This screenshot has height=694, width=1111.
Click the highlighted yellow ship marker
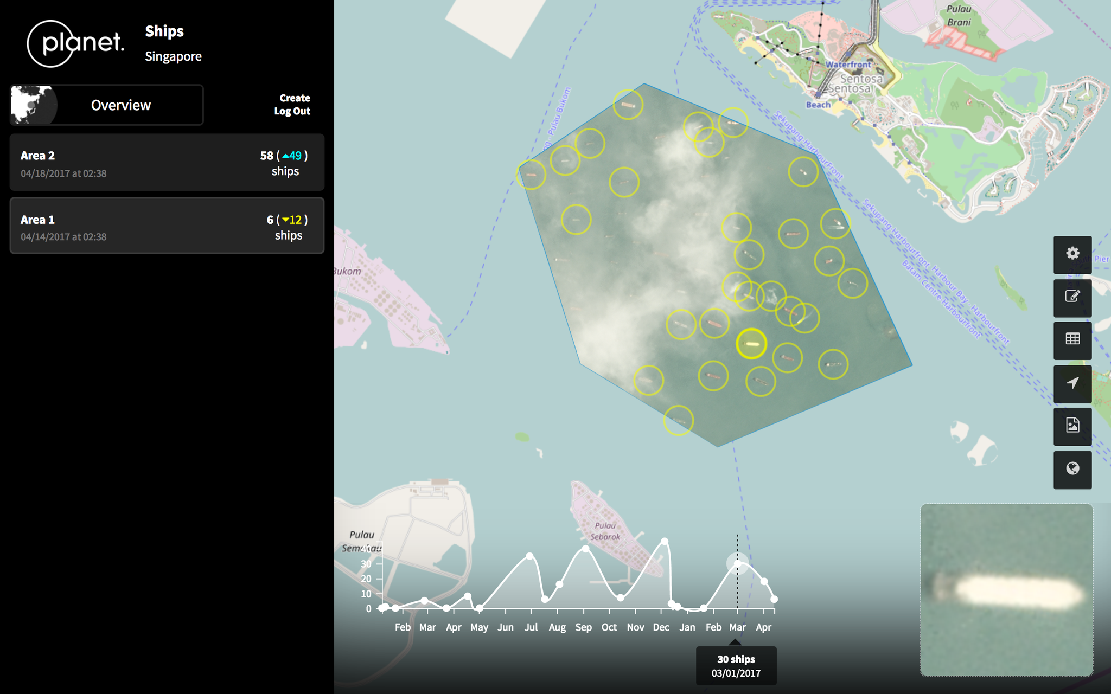pyautogui.click(x=751, y=344)
